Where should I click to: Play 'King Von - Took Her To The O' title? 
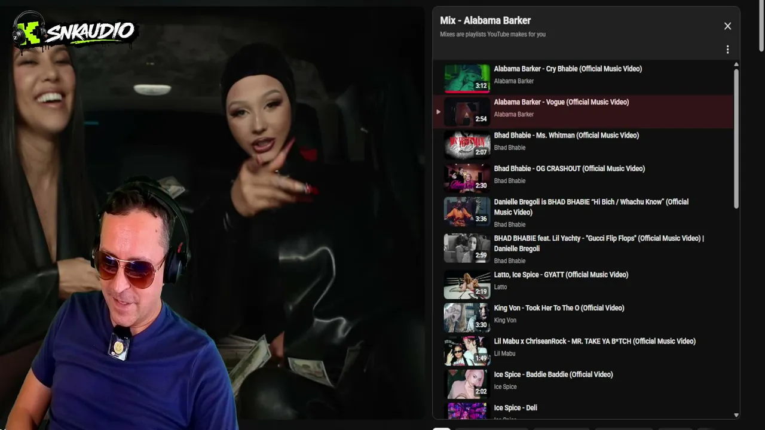click(559, 308)
